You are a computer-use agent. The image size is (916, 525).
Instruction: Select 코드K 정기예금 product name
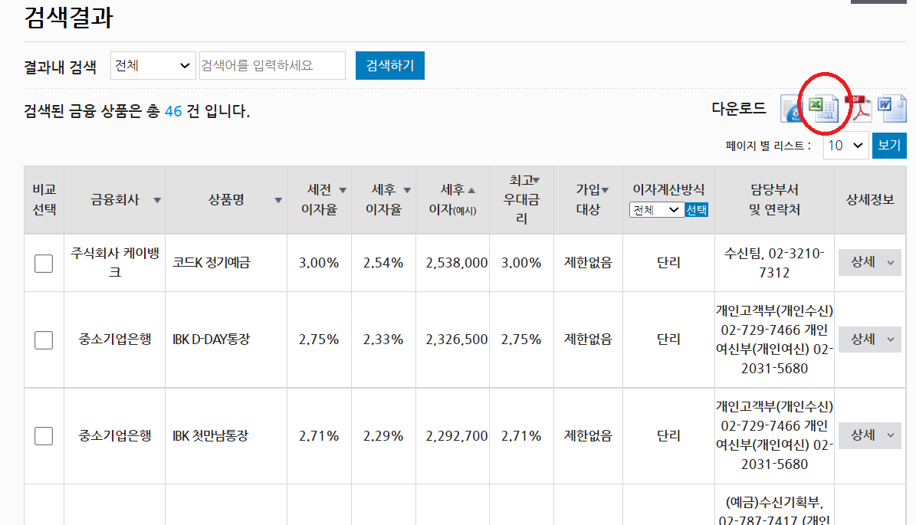(x=211, y=263)
